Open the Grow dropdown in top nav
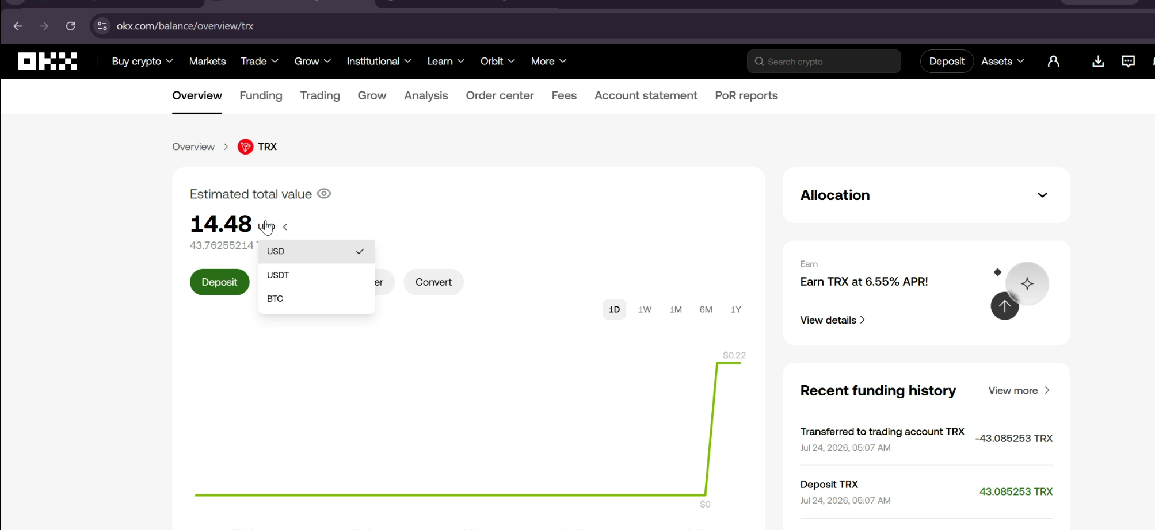The height and width of the screenshot is (530, 1155). [x=312, y=61]
